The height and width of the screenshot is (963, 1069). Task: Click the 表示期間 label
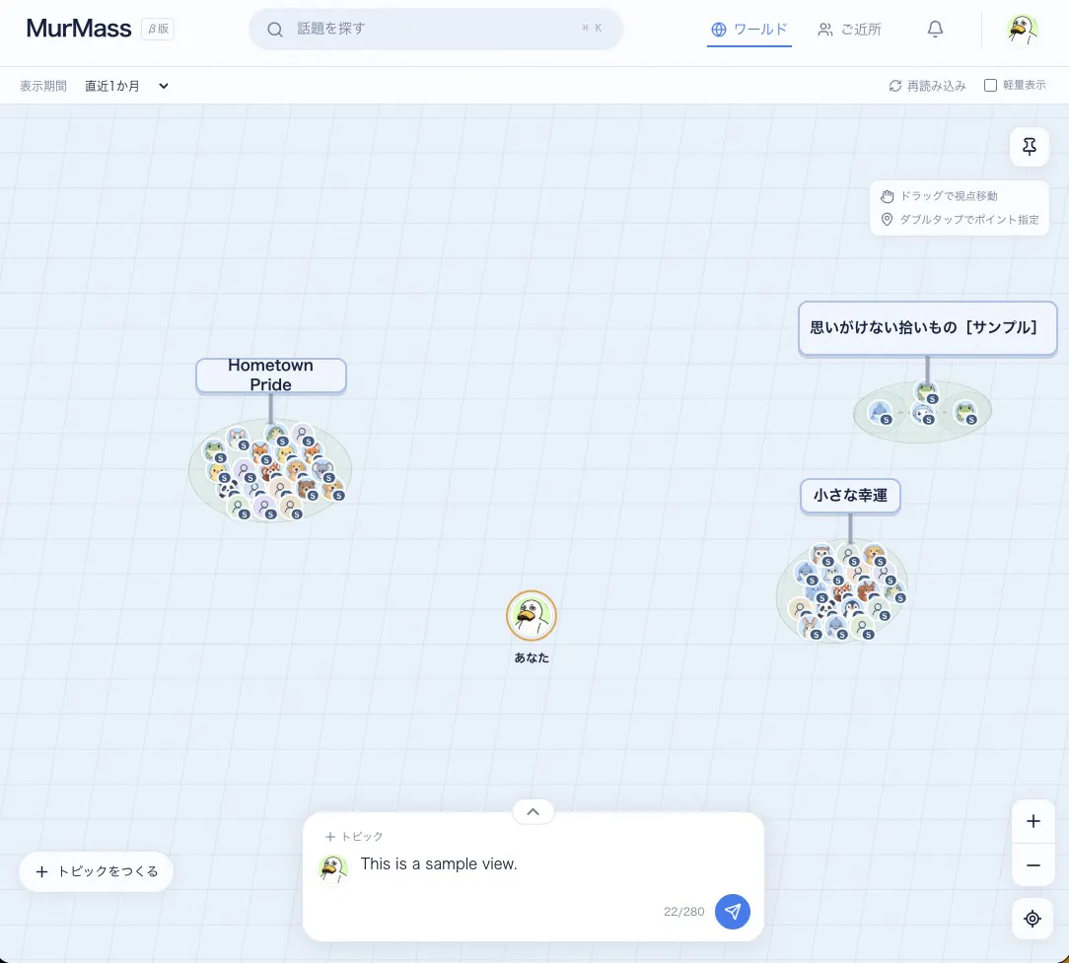point(43,86)
